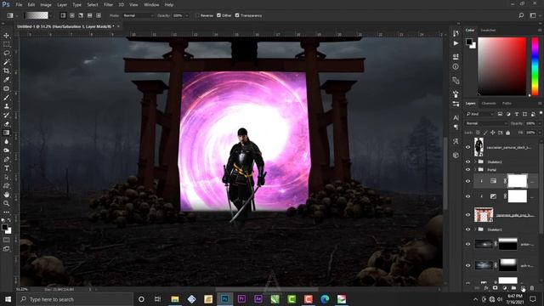Click the Add layer style fx icon
Image resolution: width=544 pixels, height=306 pixels.
pyautogui.click(x=486, y=288)
